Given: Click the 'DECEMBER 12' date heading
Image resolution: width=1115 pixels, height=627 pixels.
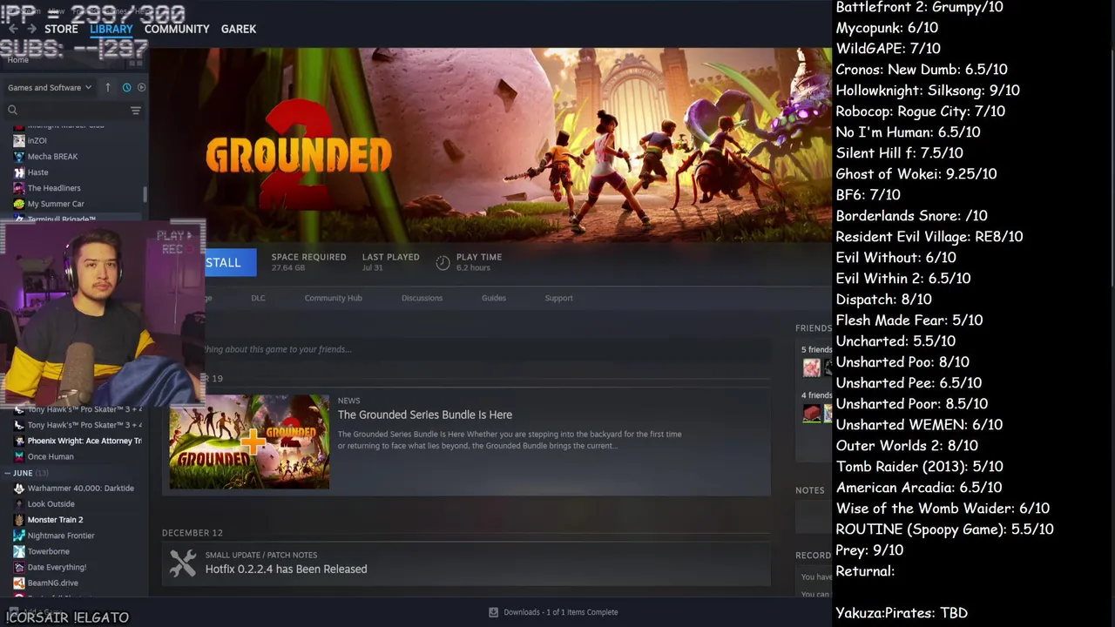Looking at the screenshot, I should [193, 533].
